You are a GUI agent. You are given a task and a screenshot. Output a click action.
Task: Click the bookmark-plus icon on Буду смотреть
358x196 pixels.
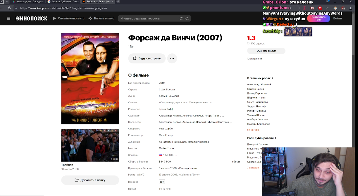click(135, 58)
